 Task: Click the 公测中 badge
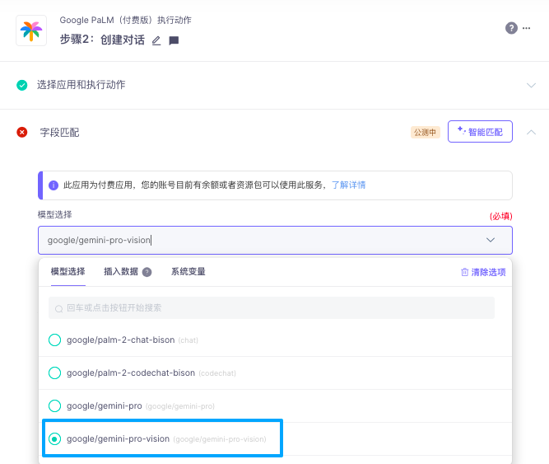click(425, 133)
